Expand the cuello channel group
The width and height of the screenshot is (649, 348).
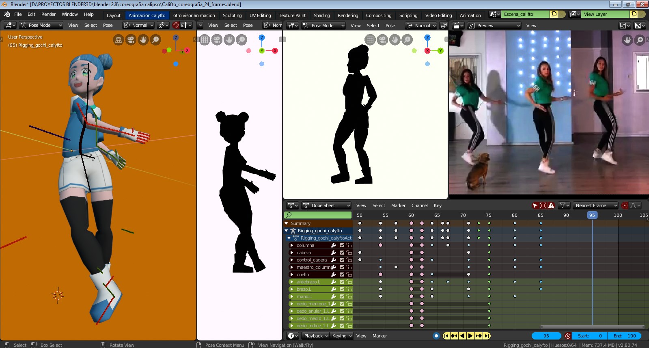[291, 275]
